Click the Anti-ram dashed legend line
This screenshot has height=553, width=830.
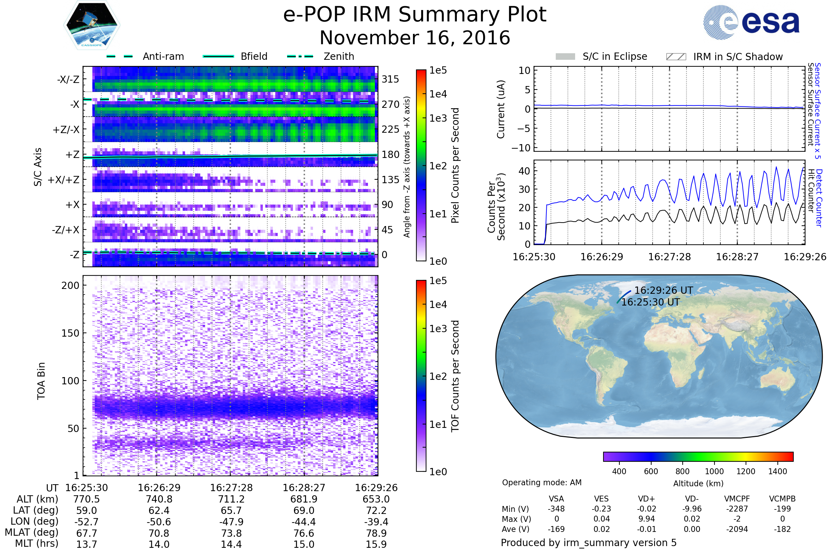click(120, 56)
